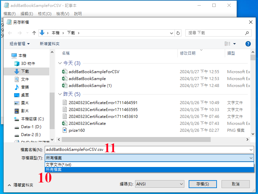Expand address bar history dropdown

click(172, 33)
